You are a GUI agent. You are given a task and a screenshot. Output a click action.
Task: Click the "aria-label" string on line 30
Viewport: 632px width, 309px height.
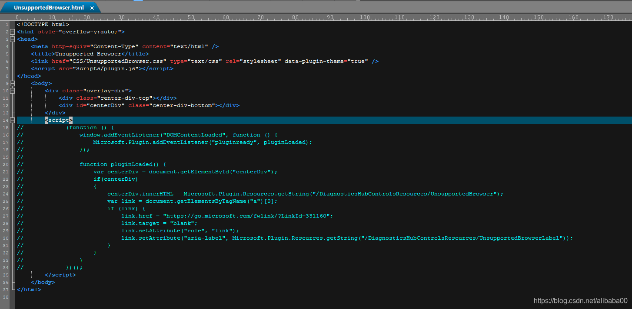205,238
